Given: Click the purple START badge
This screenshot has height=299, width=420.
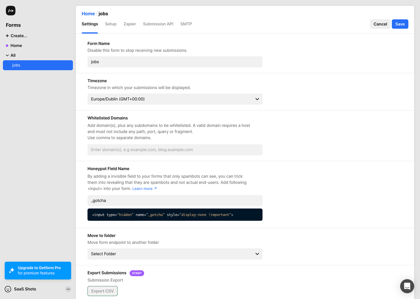Looking at the screenshot, I should 137,273.
